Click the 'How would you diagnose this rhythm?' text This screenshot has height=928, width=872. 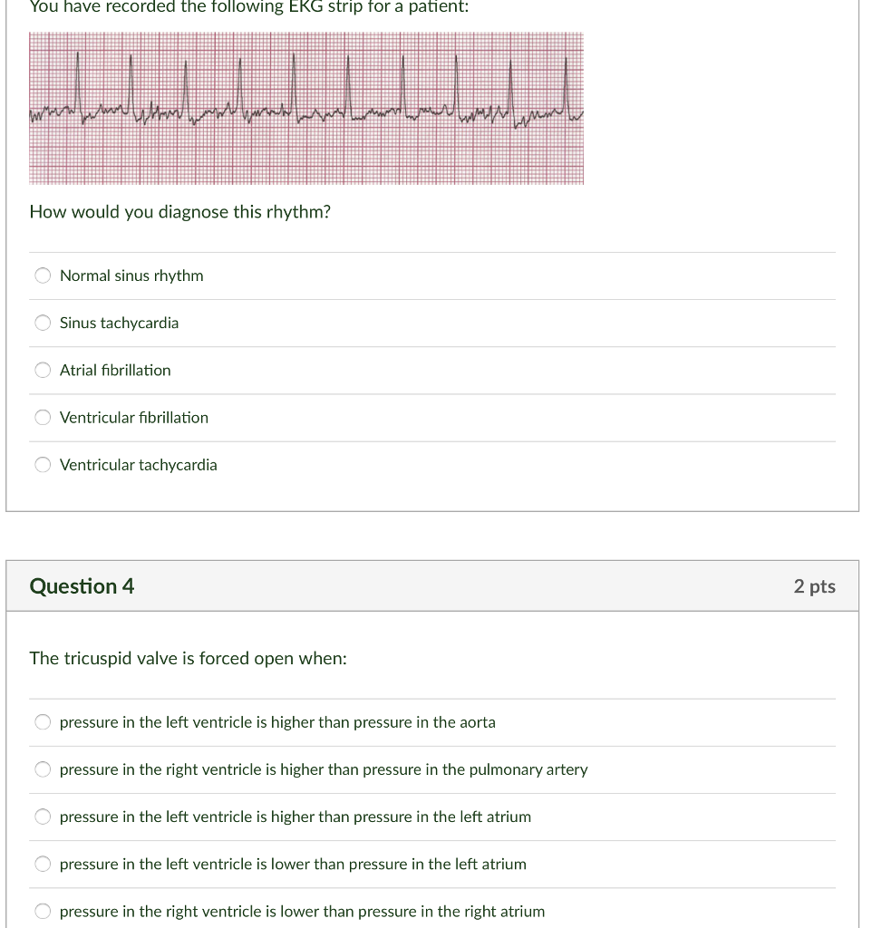coord(180,212)
